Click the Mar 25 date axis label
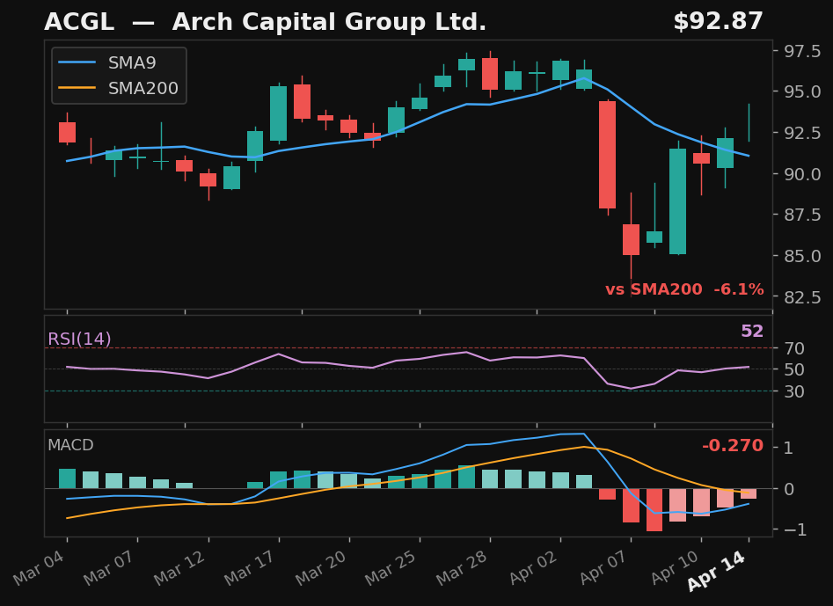 coord(391,568)
